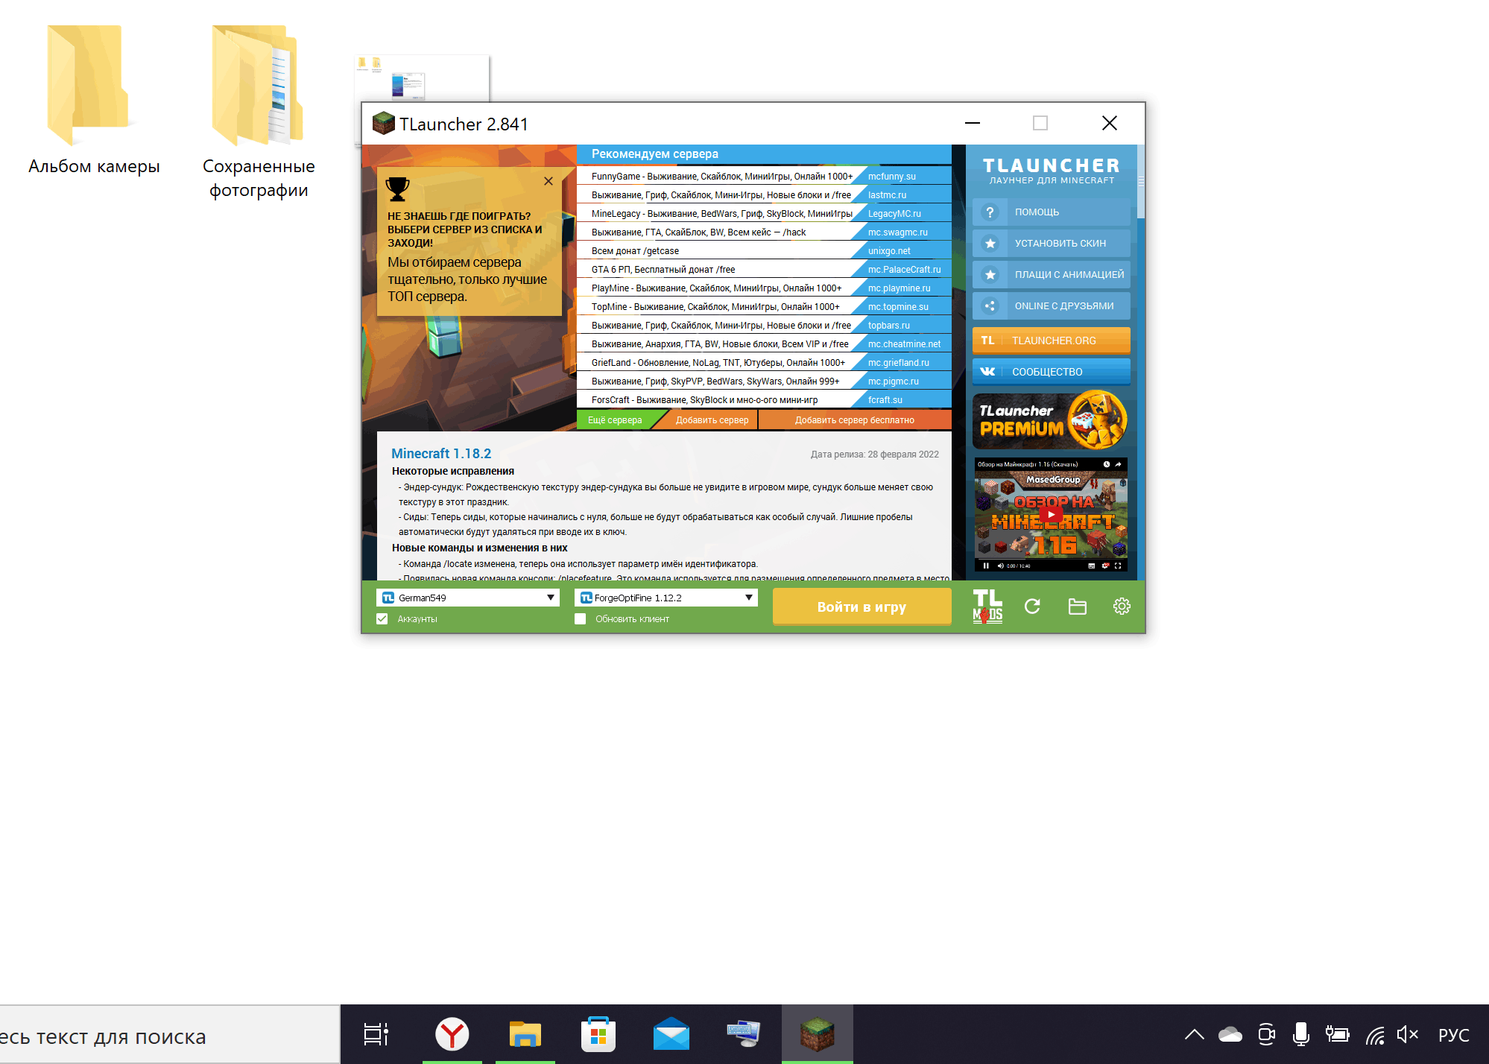Select the MineLegacy server row
The image size is (1489, 1064).
764,214
